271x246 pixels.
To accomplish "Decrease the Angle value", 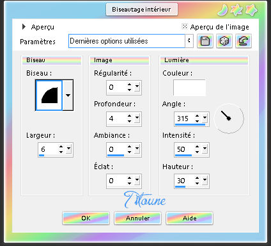I will pos(197,121).
